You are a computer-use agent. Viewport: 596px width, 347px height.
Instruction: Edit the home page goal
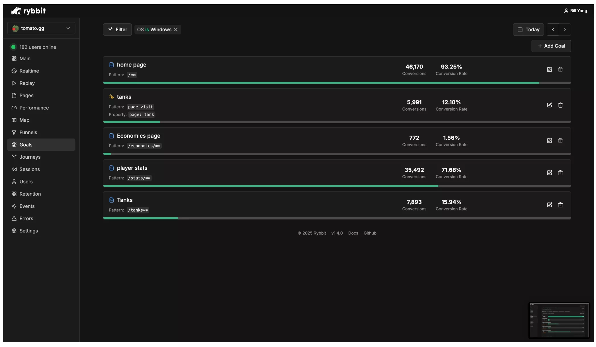[x=549, y=70]
